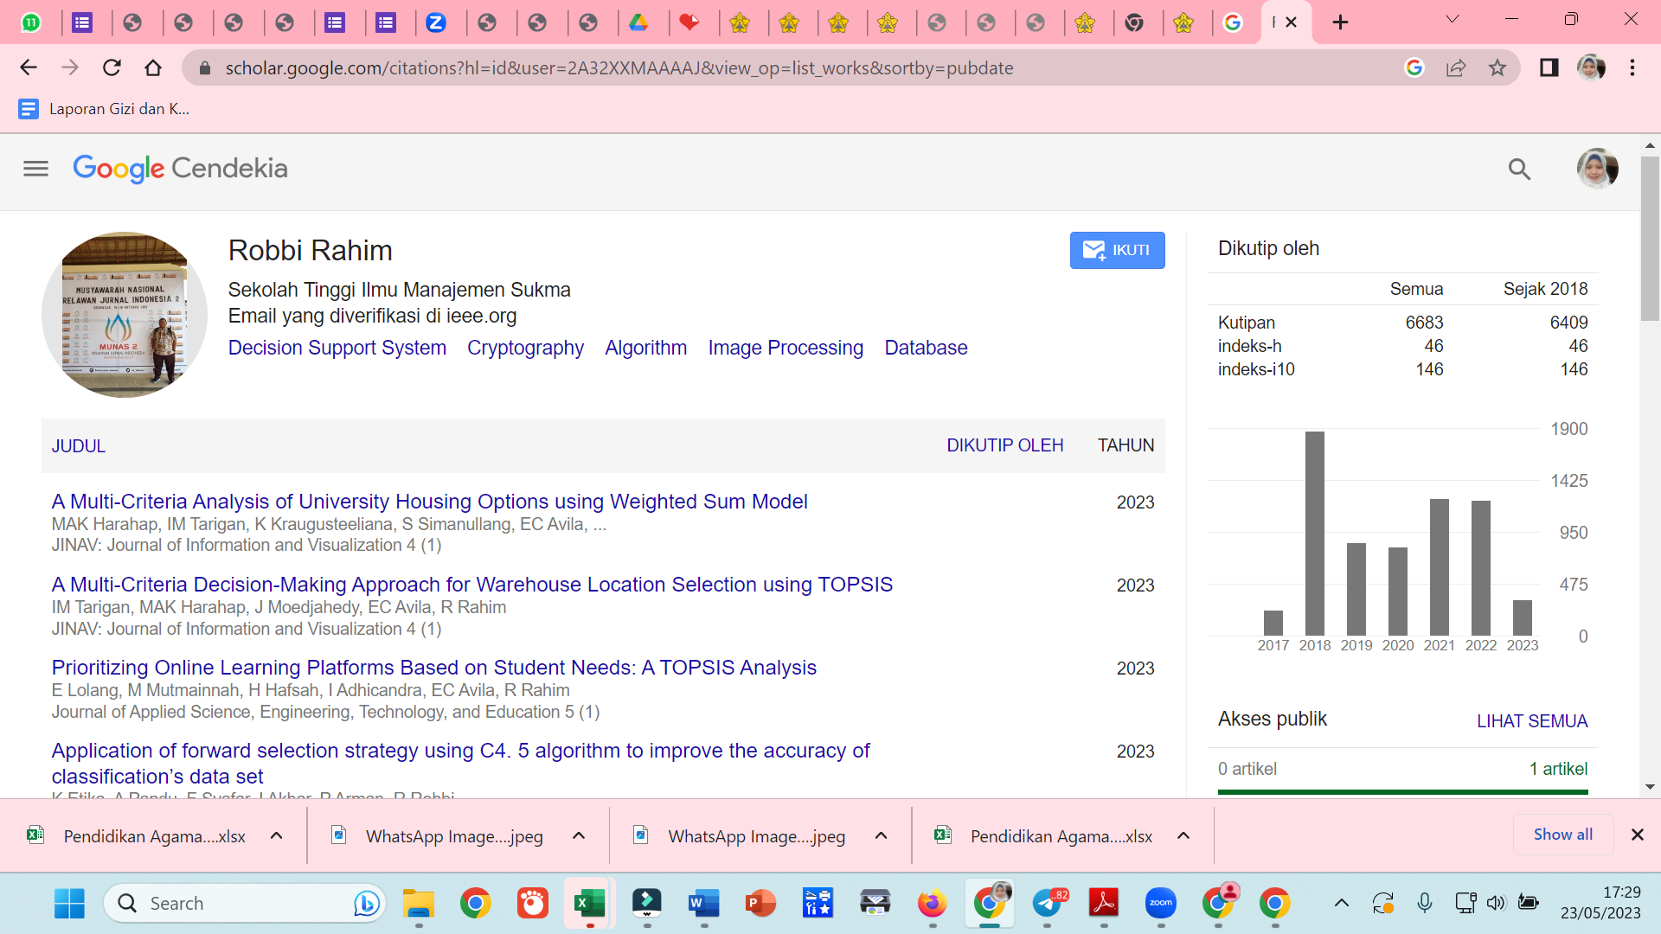Expand options for first WhatsApp Image jpeg download
The image size is (1661, 934).
point(579,835)
